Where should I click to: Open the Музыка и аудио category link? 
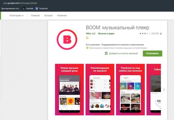point(106,34)
